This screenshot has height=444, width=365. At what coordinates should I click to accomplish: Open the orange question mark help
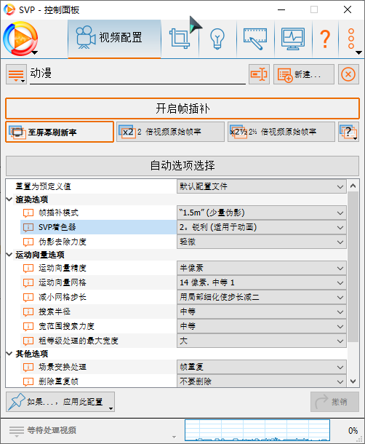[326, 39]
